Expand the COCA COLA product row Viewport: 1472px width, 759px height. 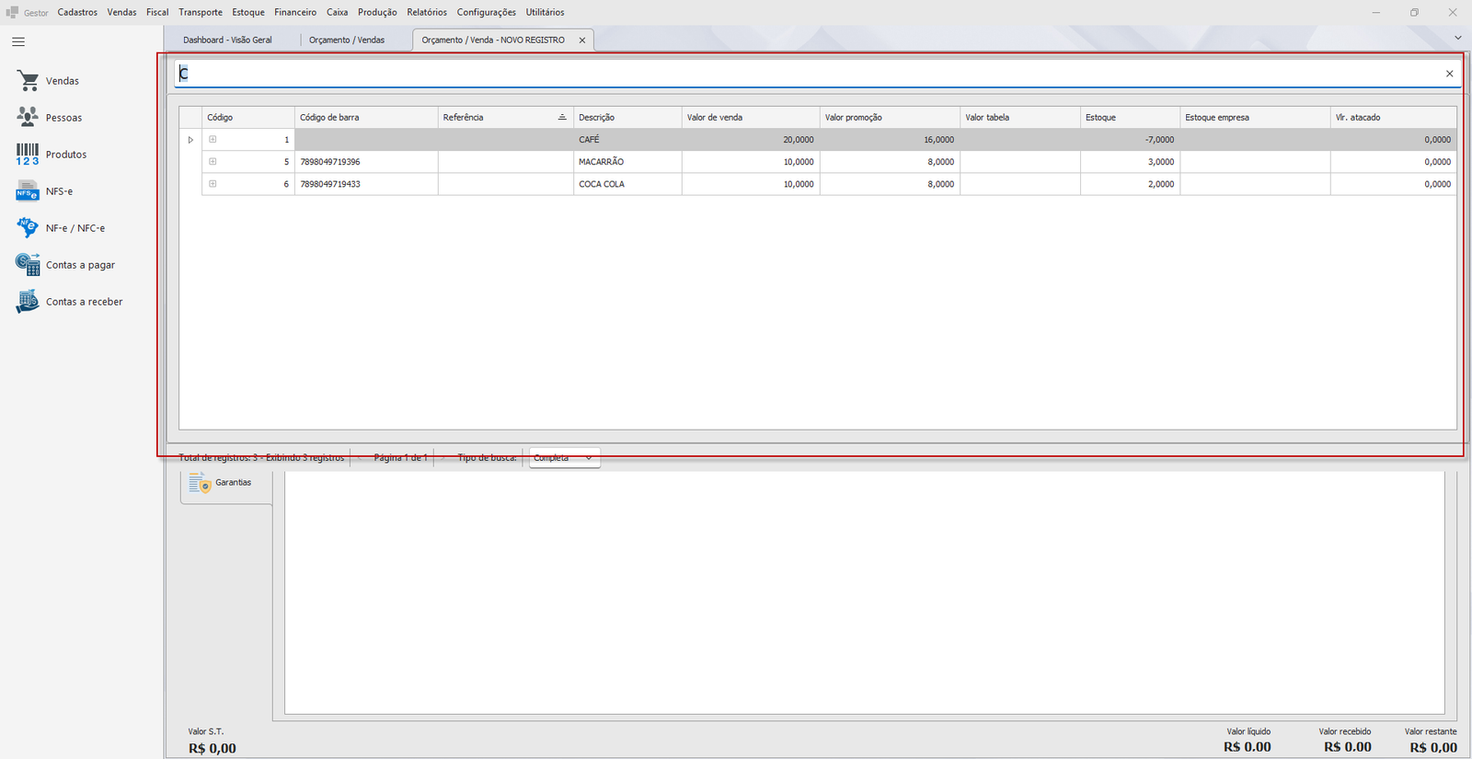pos(213,184)
